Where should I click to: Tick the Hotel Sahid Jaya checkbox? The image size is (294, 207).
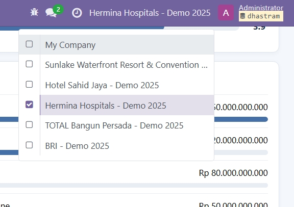click(29, 85)
